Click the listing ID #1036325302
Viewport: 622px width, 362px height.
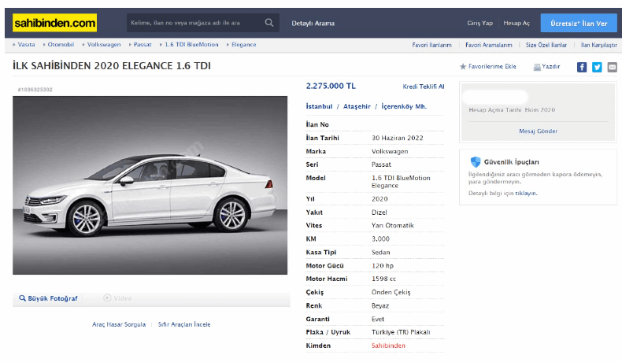[x=35, y=90]
